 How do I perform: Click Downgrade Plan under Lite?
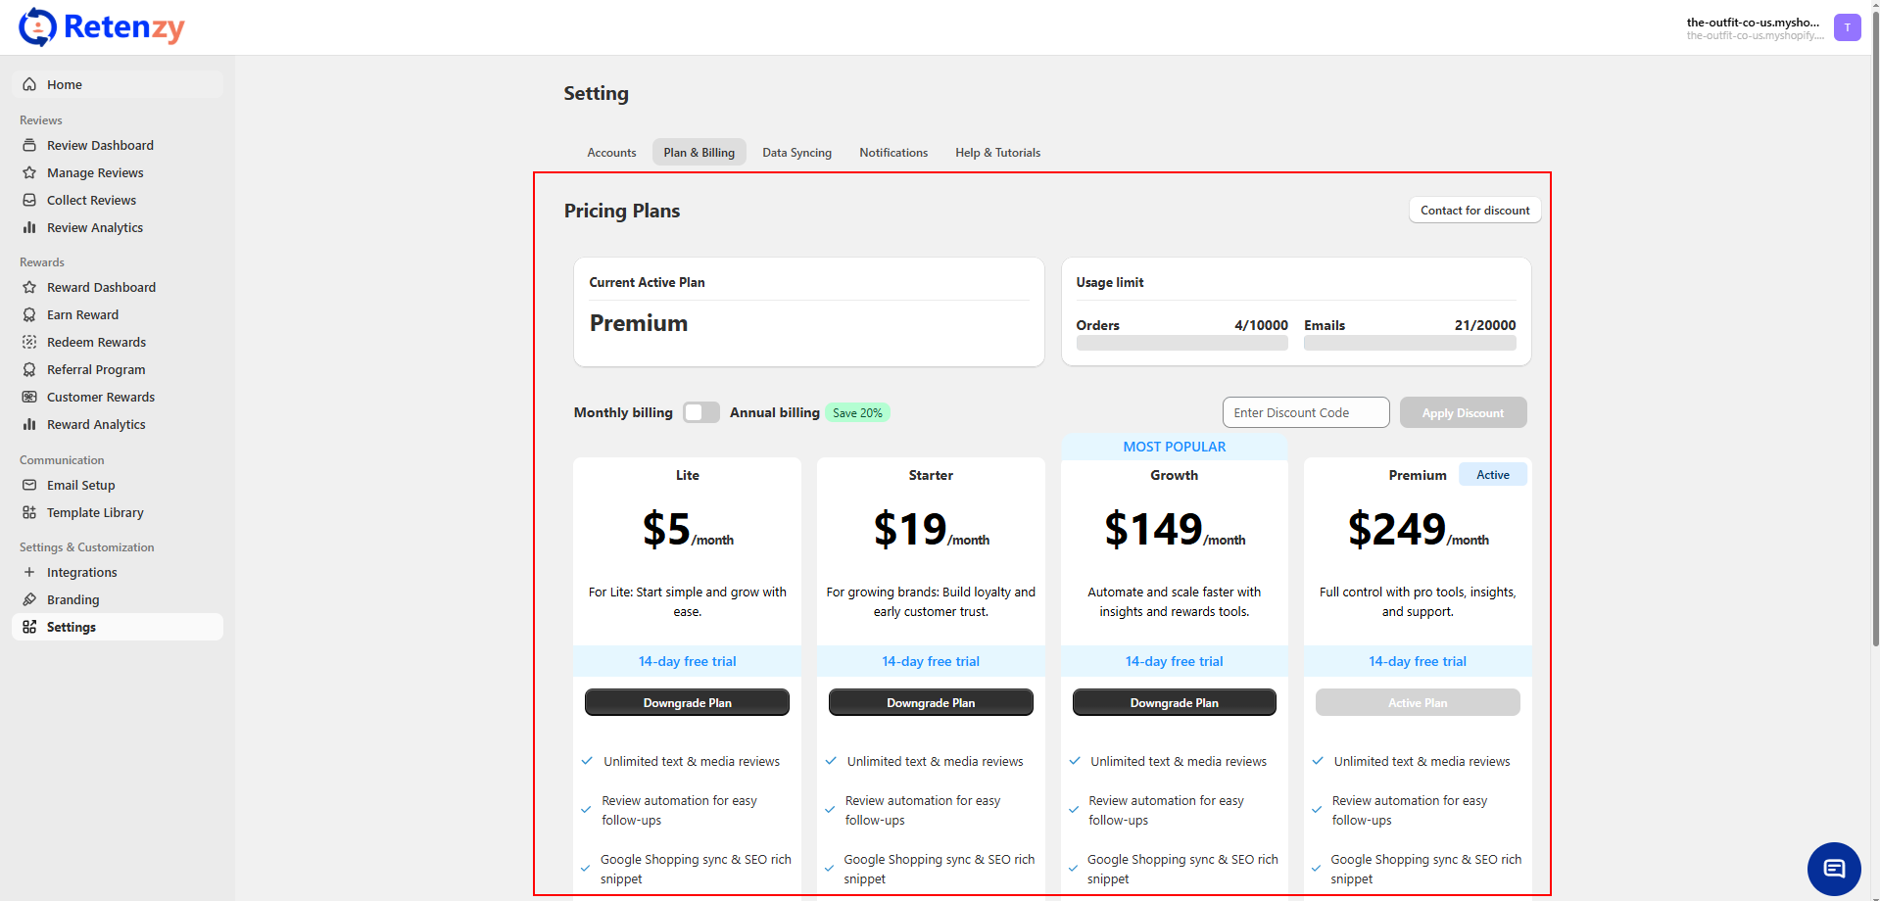click(687, 703)
